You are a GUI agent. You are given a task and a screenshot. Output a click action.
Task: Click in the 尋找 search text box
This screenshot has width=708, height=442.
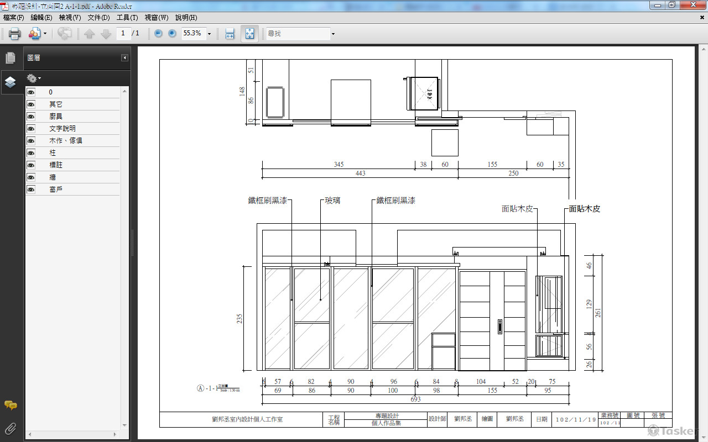(x=298, y=34)
